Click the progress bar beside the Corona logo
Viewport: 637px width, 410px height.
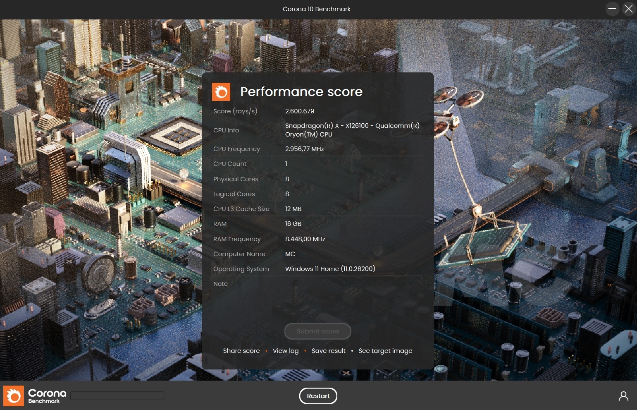tap(117, 396)
